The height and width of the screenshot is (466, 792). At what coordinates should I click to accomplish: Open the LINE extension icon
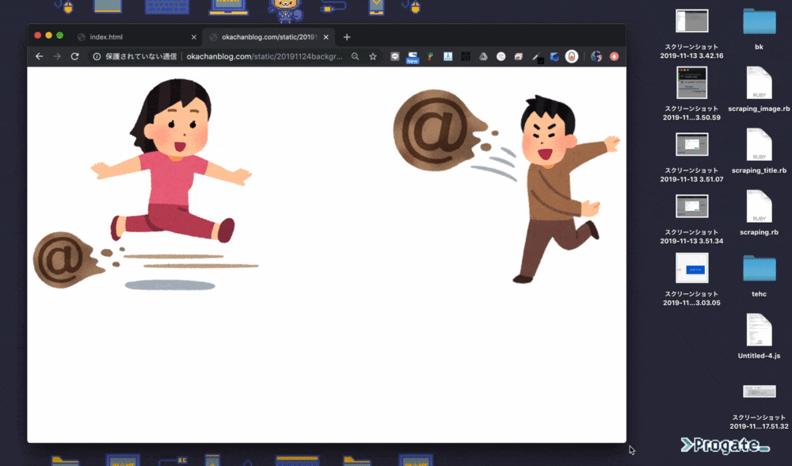[x=394, y=56]
